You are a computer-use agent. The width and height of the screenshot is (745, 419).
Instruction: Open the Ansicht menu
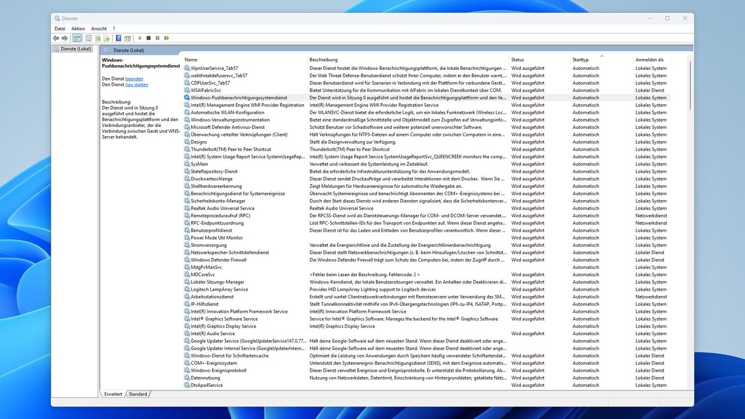[99, 29]
